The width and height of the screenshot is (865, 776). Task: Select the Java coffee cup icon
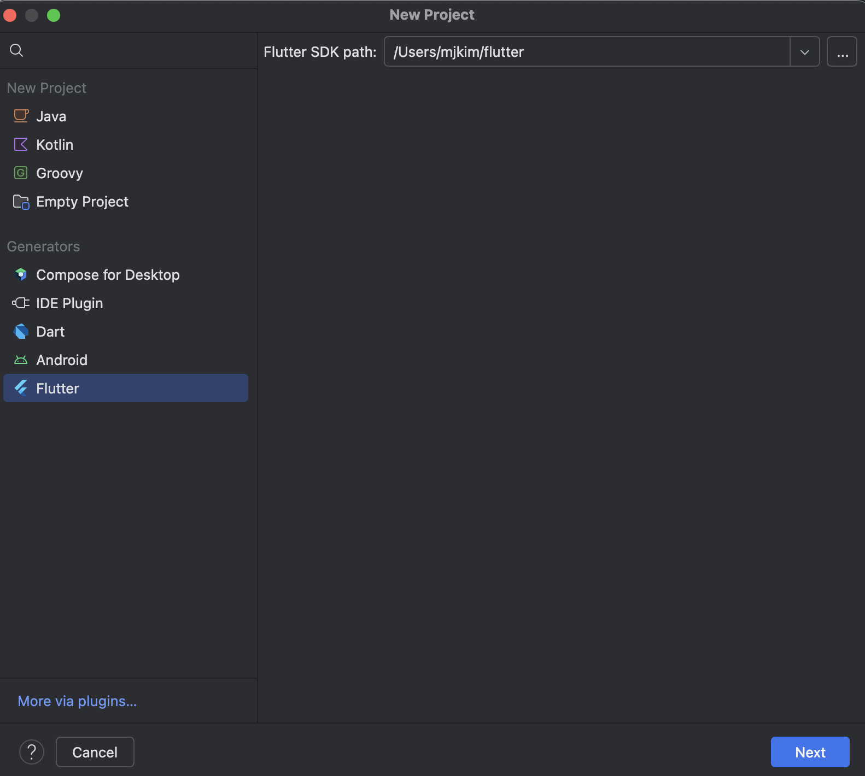21,116
